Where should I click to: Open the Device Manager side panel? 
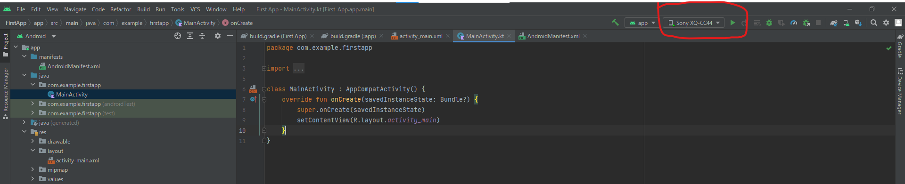point(900,91)
